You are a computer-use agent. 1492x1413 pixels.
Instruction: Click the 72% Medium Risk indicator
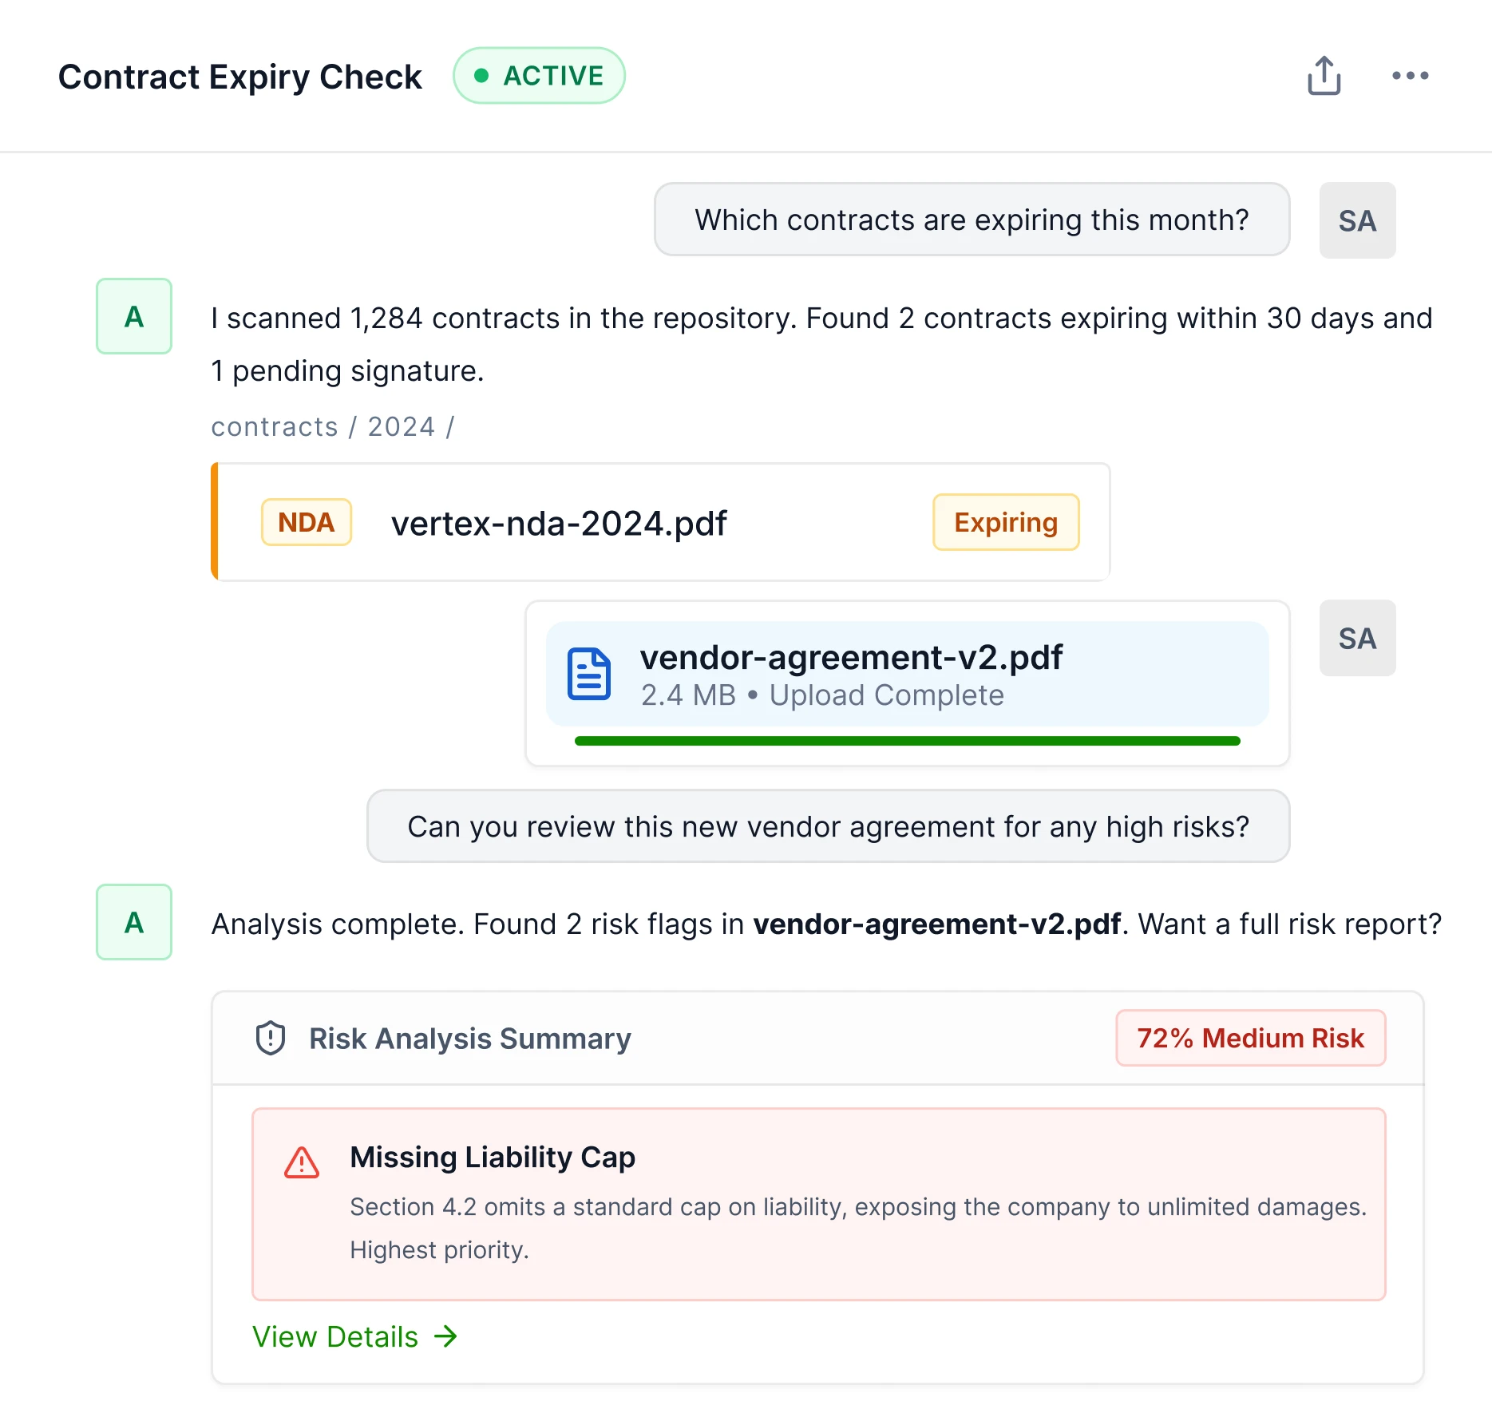(1249, 1038)
